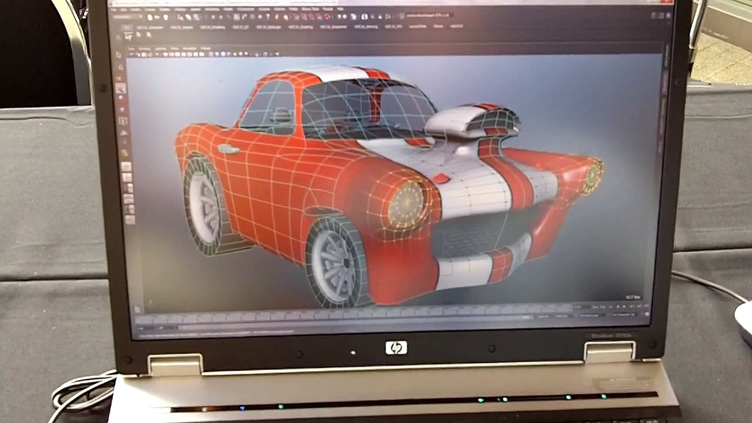The height and width of the screenshot is (423, 752).
Task: Click the highlighted Move tool in toolbox
Action: tap(120, 88)
